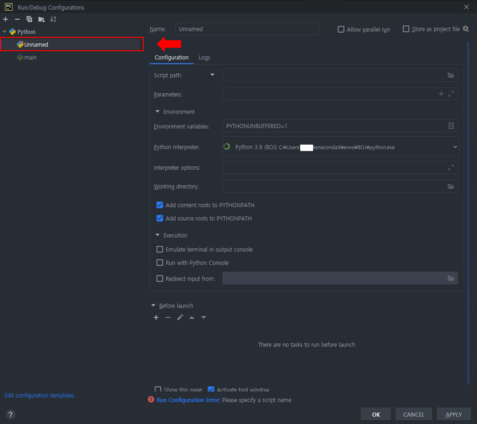Click the Name input field
477x424 pixels.
247,29
